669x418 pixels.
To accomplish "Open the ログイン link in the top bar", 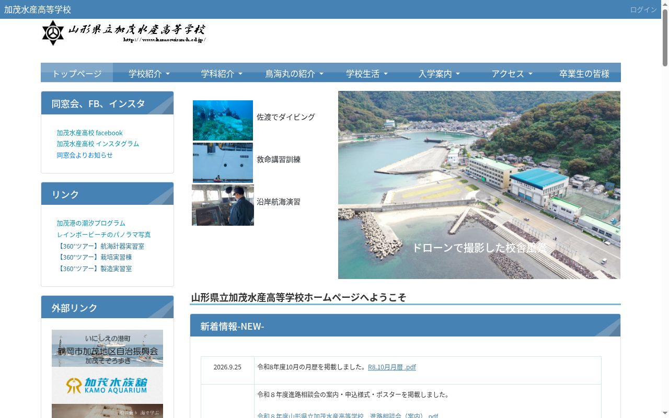I will [x=643, y=9].
